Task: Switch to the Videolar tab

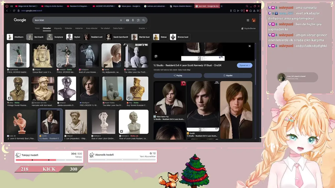Action: pos(68,28)
